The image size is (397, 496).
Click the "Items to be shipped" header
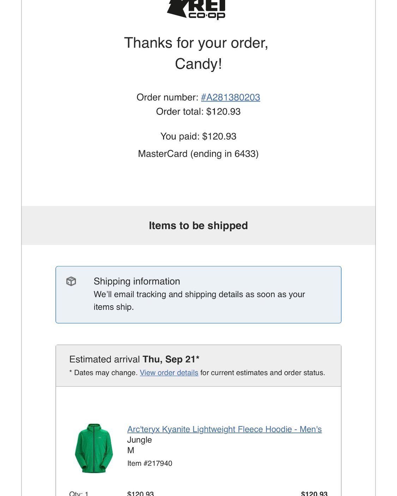198,226
